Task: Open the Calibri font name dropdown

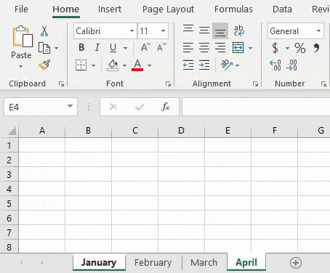Action: pos(132,30)
